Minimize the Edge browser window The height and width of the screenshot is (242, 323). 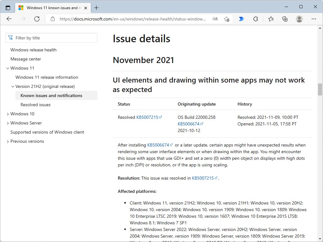point(286,7)
